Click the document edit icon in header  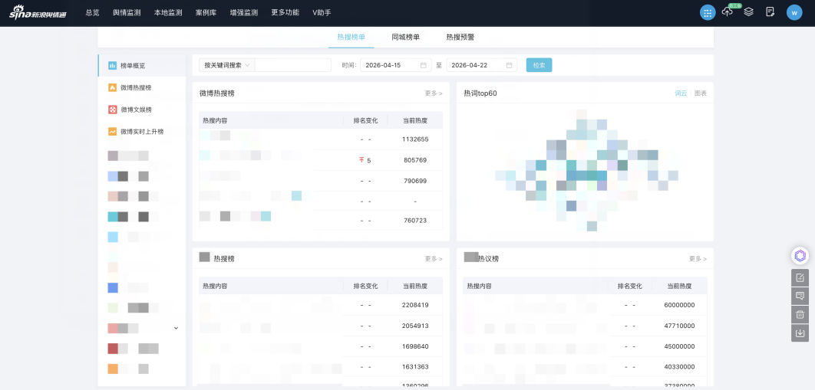click(770, 12)
